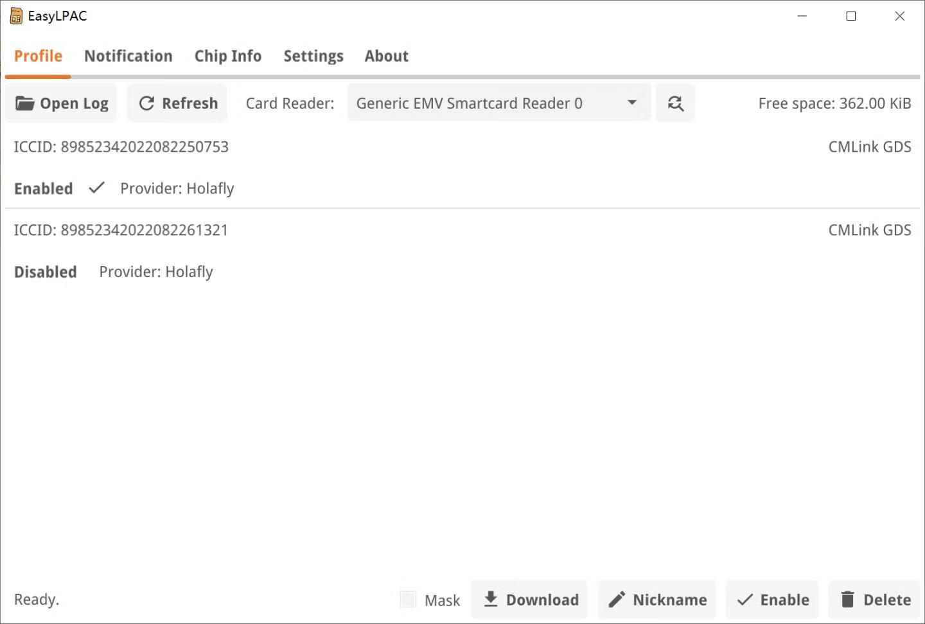Click the Download arrow icon
The width and height of the screenshot is (925, 624).
point(491,600)
